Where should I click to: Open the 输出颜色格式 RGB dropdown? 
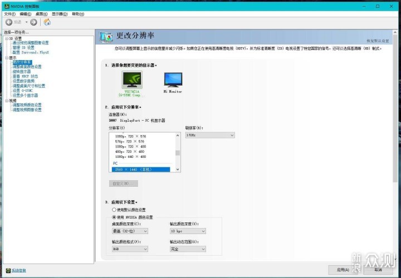click(130, 249)
